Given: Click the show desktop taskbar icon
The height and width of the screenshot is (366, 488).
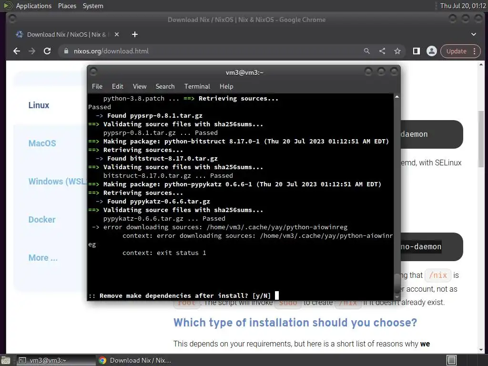Looking at the screenshot, I should click(6, 360).
